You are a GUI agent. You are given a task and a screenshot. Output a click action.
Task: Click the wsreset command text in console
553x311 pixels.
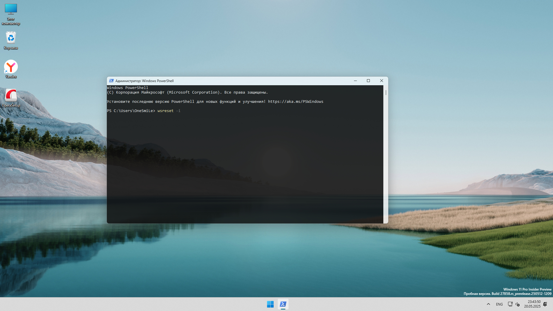pyautogui.click(x=165, y=111)
